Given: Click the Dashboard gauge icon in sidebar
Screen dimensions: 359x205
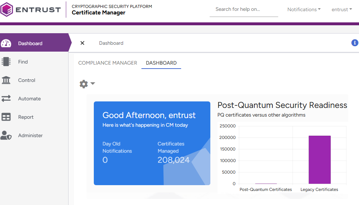Looking at the screenshot, I should (x=6, y=43).
